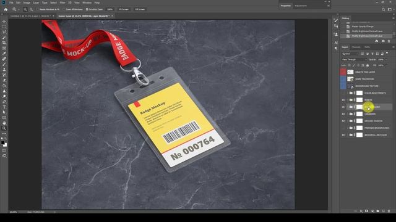Hide the CARABINER group layer
Screen dimensions: 396x222
[x=343, y=114]
